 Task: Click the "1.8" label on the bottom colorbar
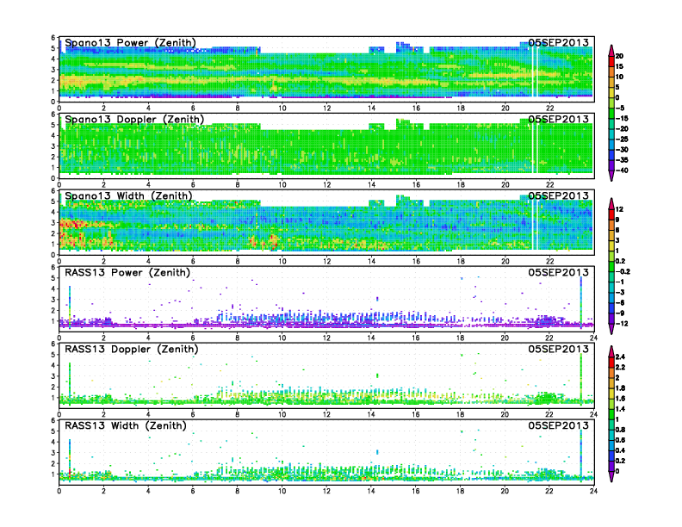tap(620, 388)
